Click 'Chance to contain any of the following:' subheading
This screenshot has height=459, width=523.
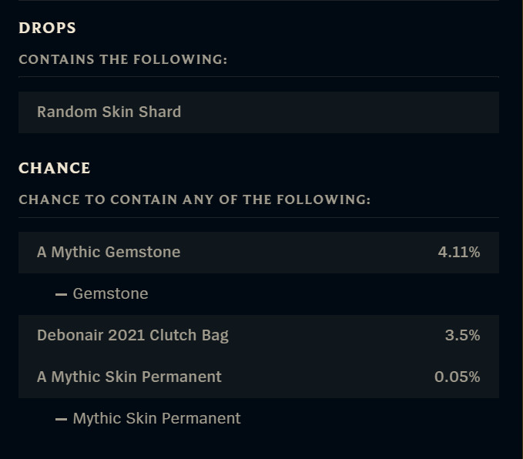point(194,200)
